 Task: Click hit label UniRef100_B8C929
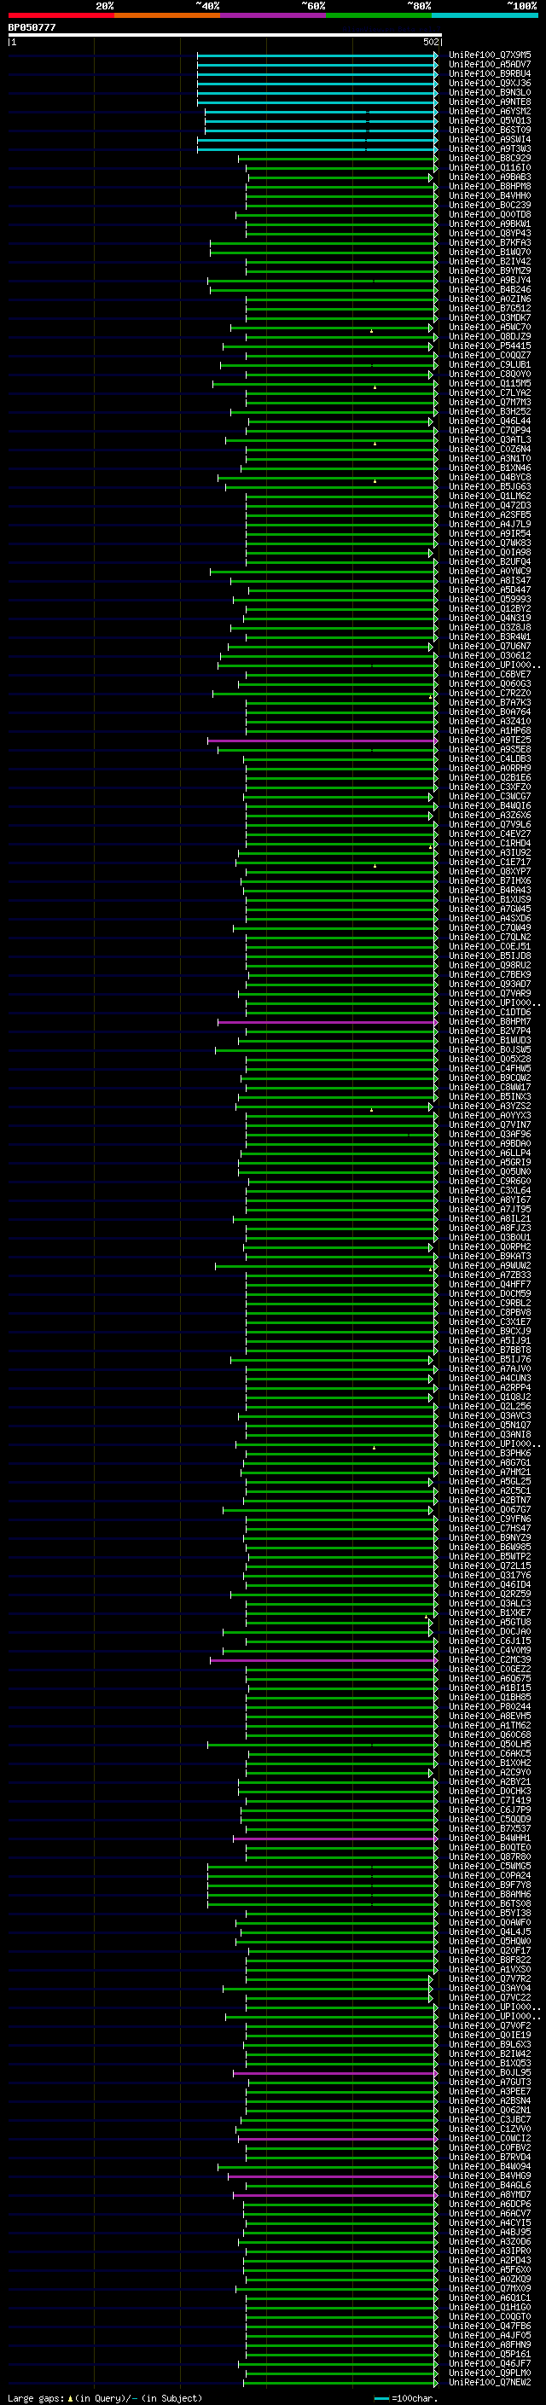490,159
